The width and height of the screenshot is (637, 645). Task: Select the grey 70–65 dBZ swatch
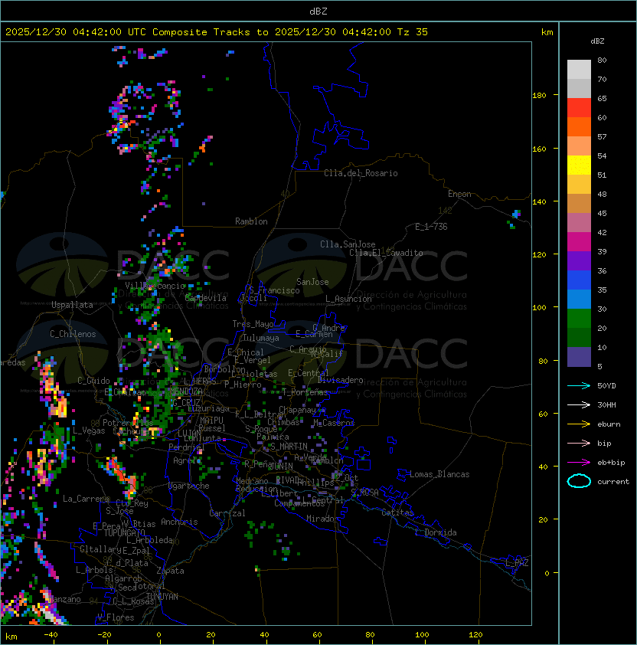coord(579,88)
